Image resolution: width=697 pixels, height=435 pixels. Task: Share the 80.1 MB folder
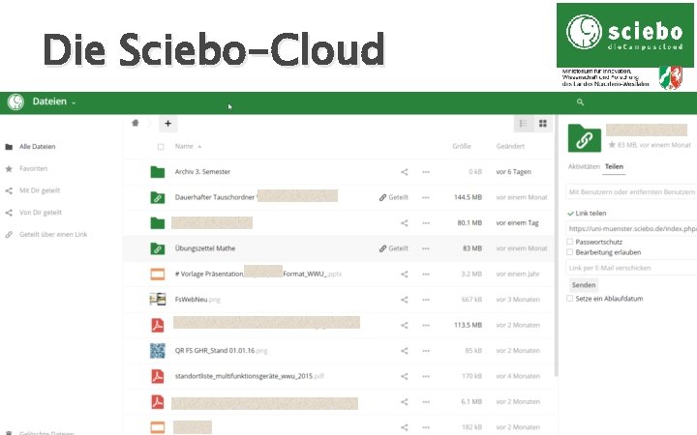click(x=404, y=223)
